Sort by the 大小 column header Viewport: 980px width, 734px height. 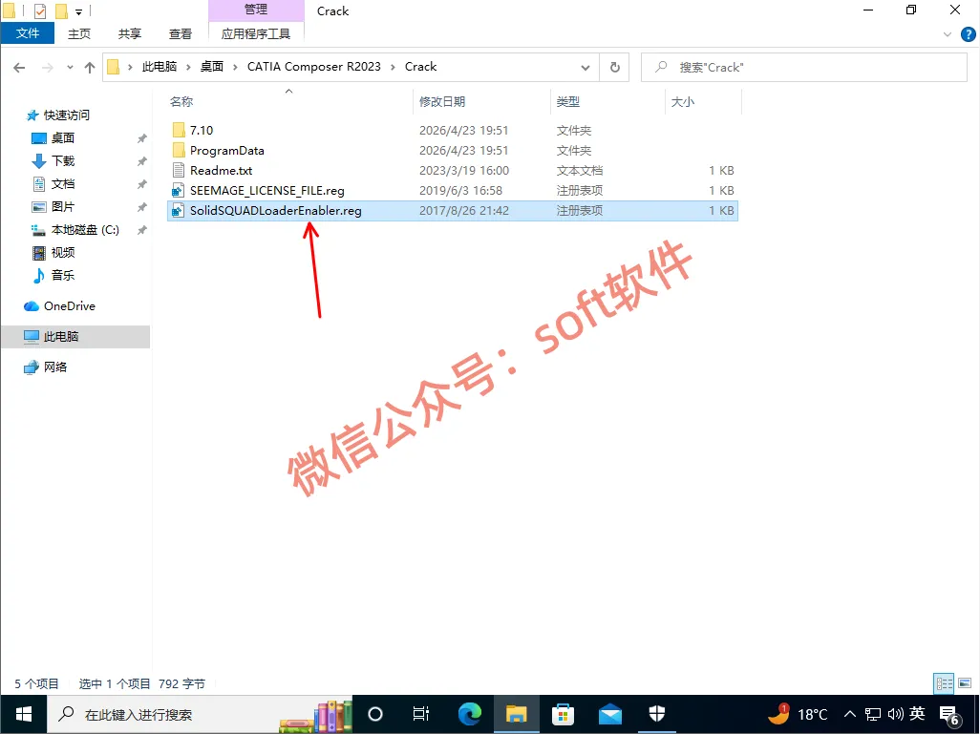[x=683, y=101]
